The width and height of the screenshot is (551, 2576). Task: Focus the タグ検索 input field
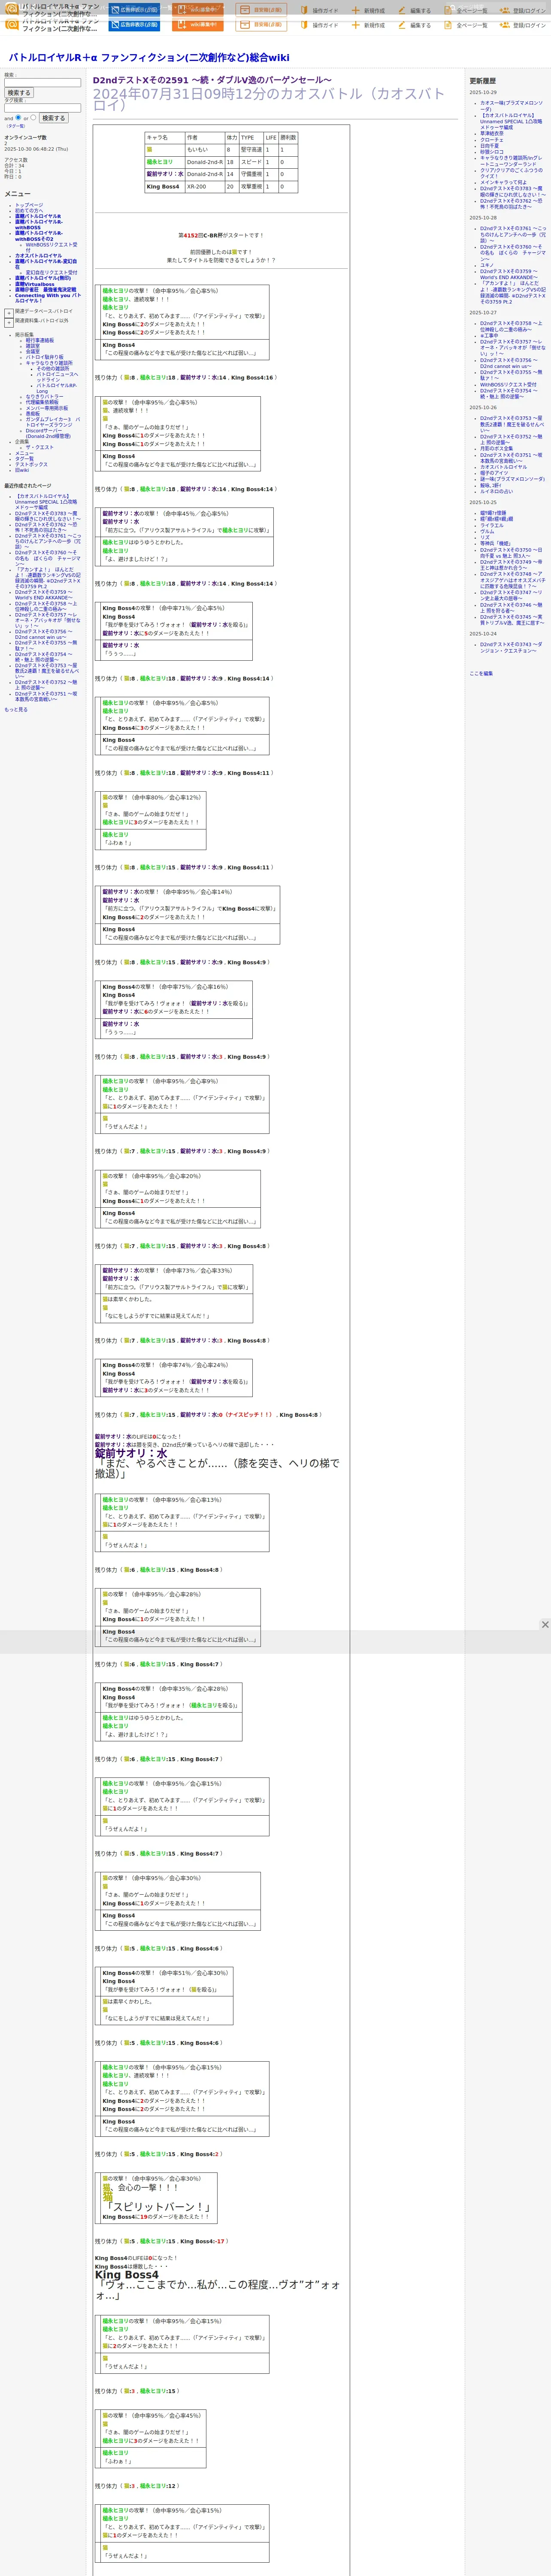coord(42,108)
